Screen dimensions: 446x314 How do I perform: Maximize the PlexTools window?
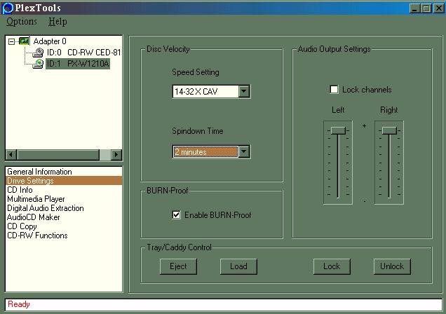pyautogui.click(x=426, y=8)
